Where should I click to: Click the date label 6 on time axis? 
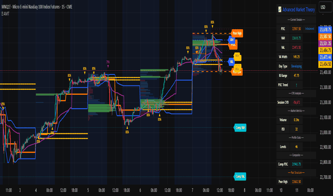[140, 190]
